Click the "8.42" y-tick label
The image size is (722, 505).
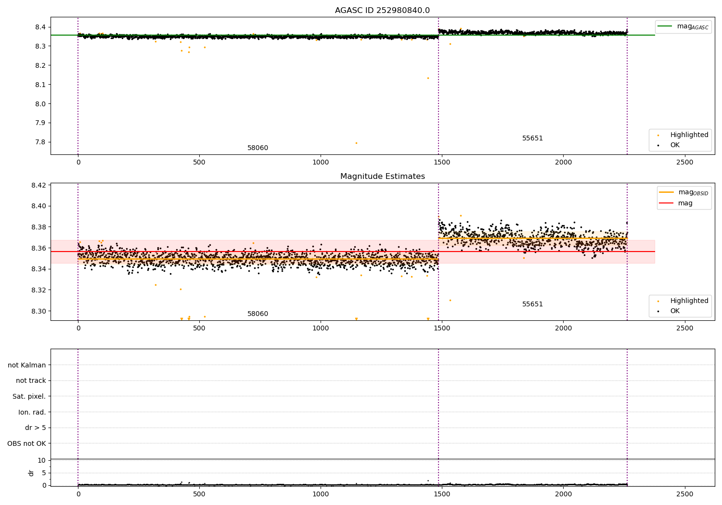(x=39, y=185)
